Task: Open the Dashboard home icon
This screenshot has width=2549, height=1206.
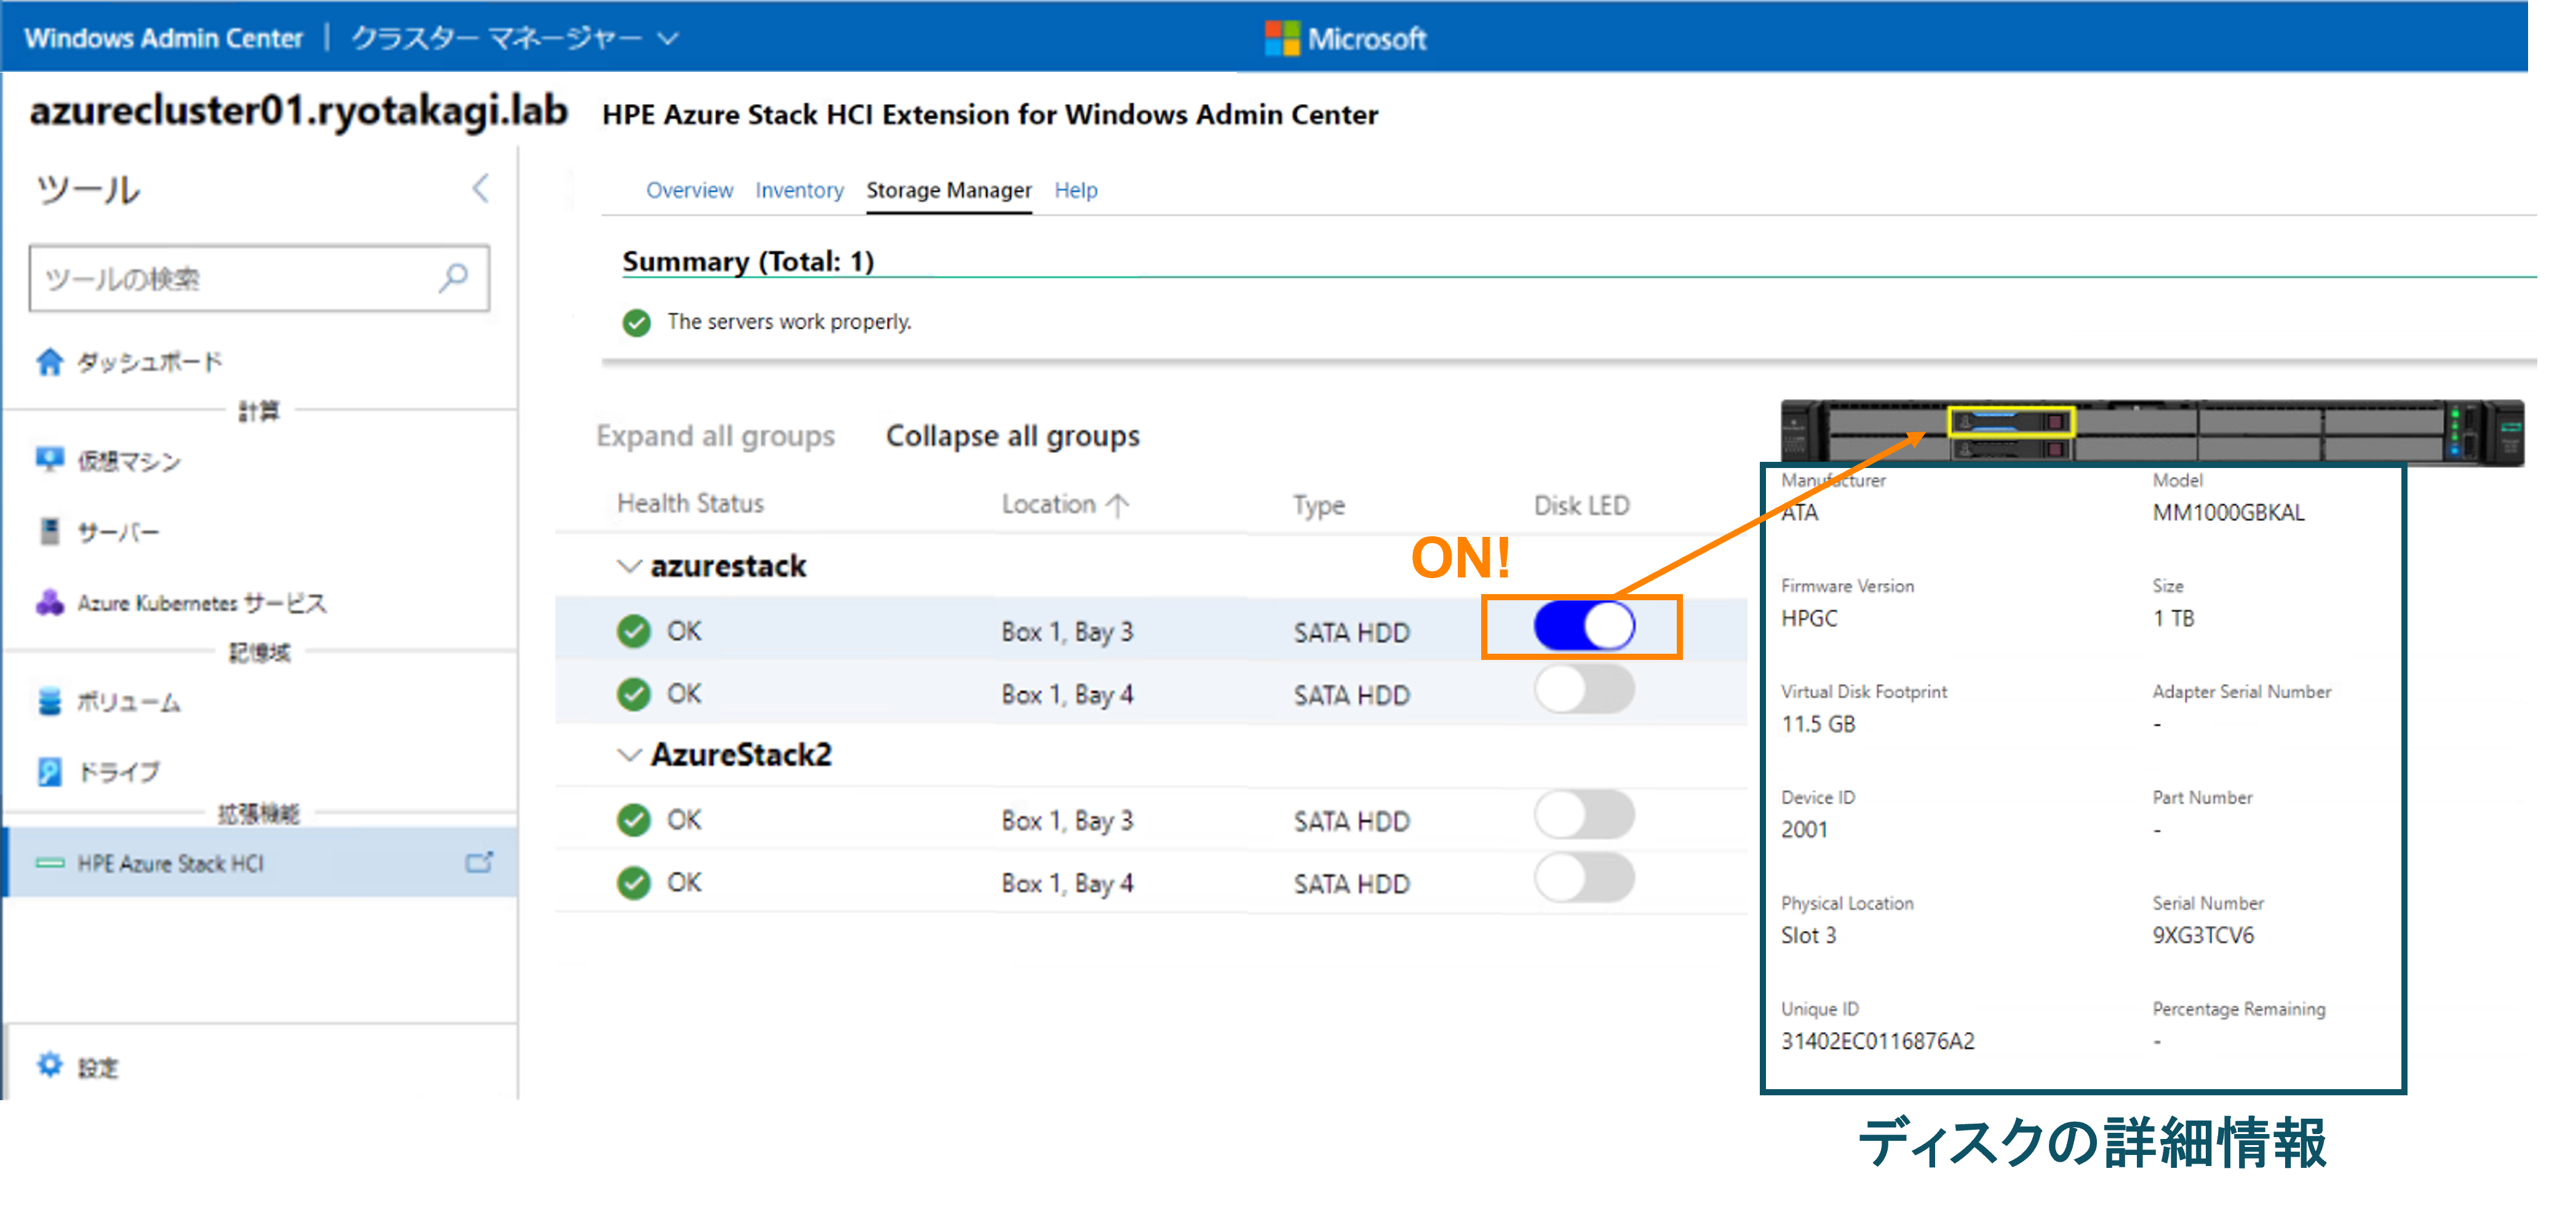Action: point(49,362)
